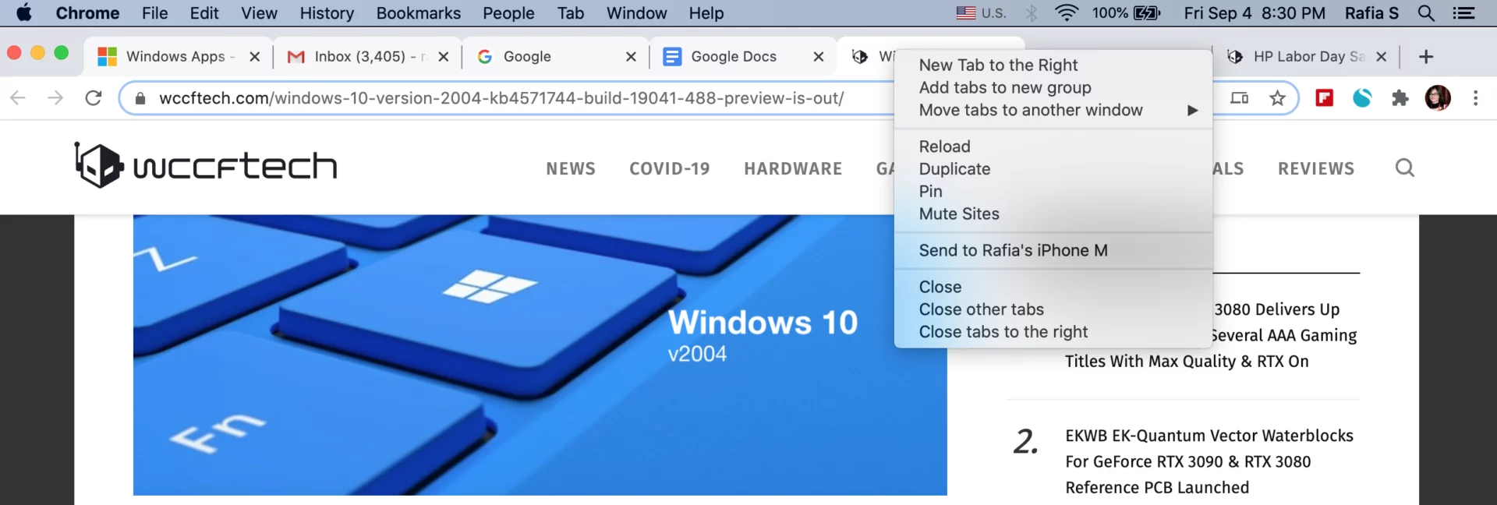Click the battery status icon

click(x=1147, y=13)
